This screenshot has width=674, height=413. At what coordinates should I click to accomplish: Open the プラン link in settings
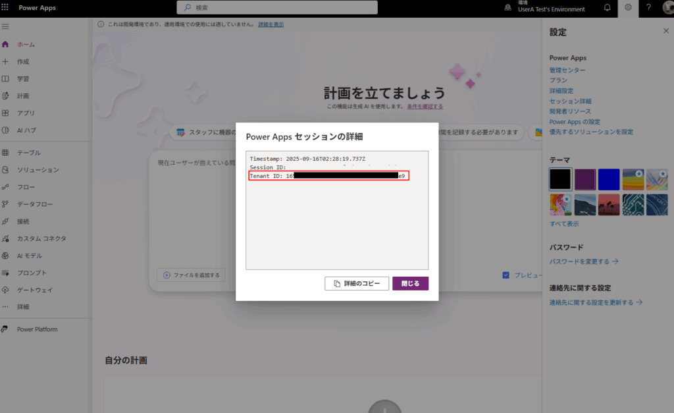(x=558, y=80)
